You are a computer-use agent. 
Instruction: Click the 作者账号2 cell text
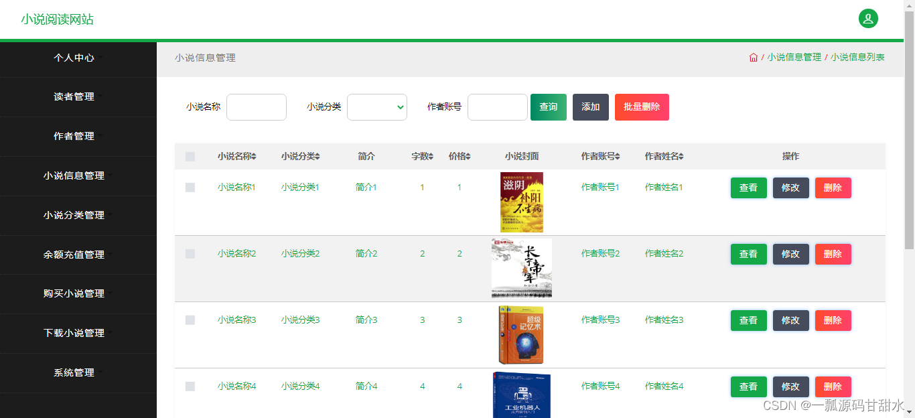click(600, 254)
